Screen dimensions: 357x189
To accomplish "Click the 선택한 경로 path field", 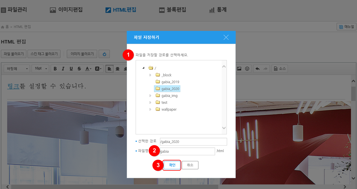I will click(194, 142).
